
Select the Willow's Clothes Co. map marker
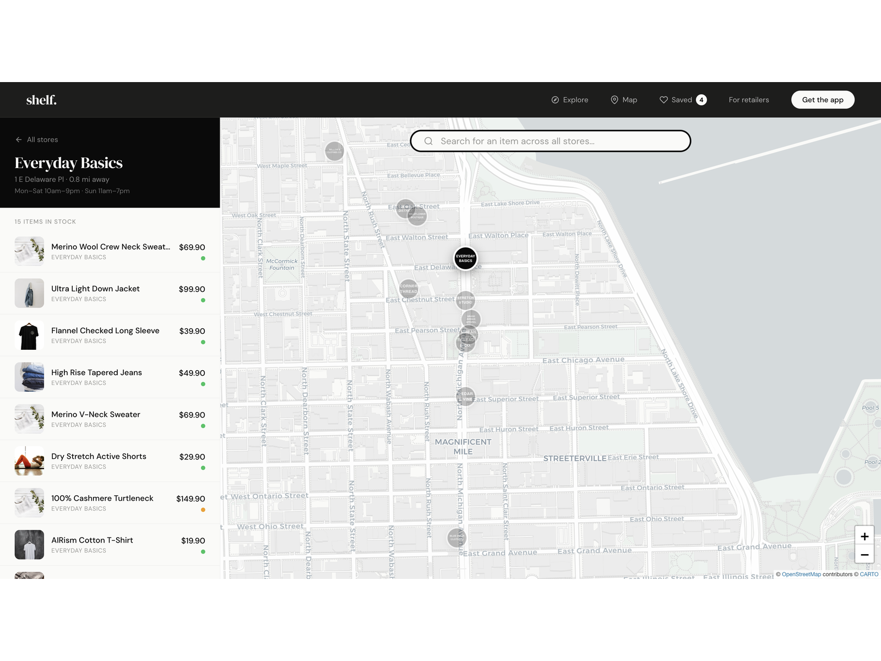click(334, 151)
